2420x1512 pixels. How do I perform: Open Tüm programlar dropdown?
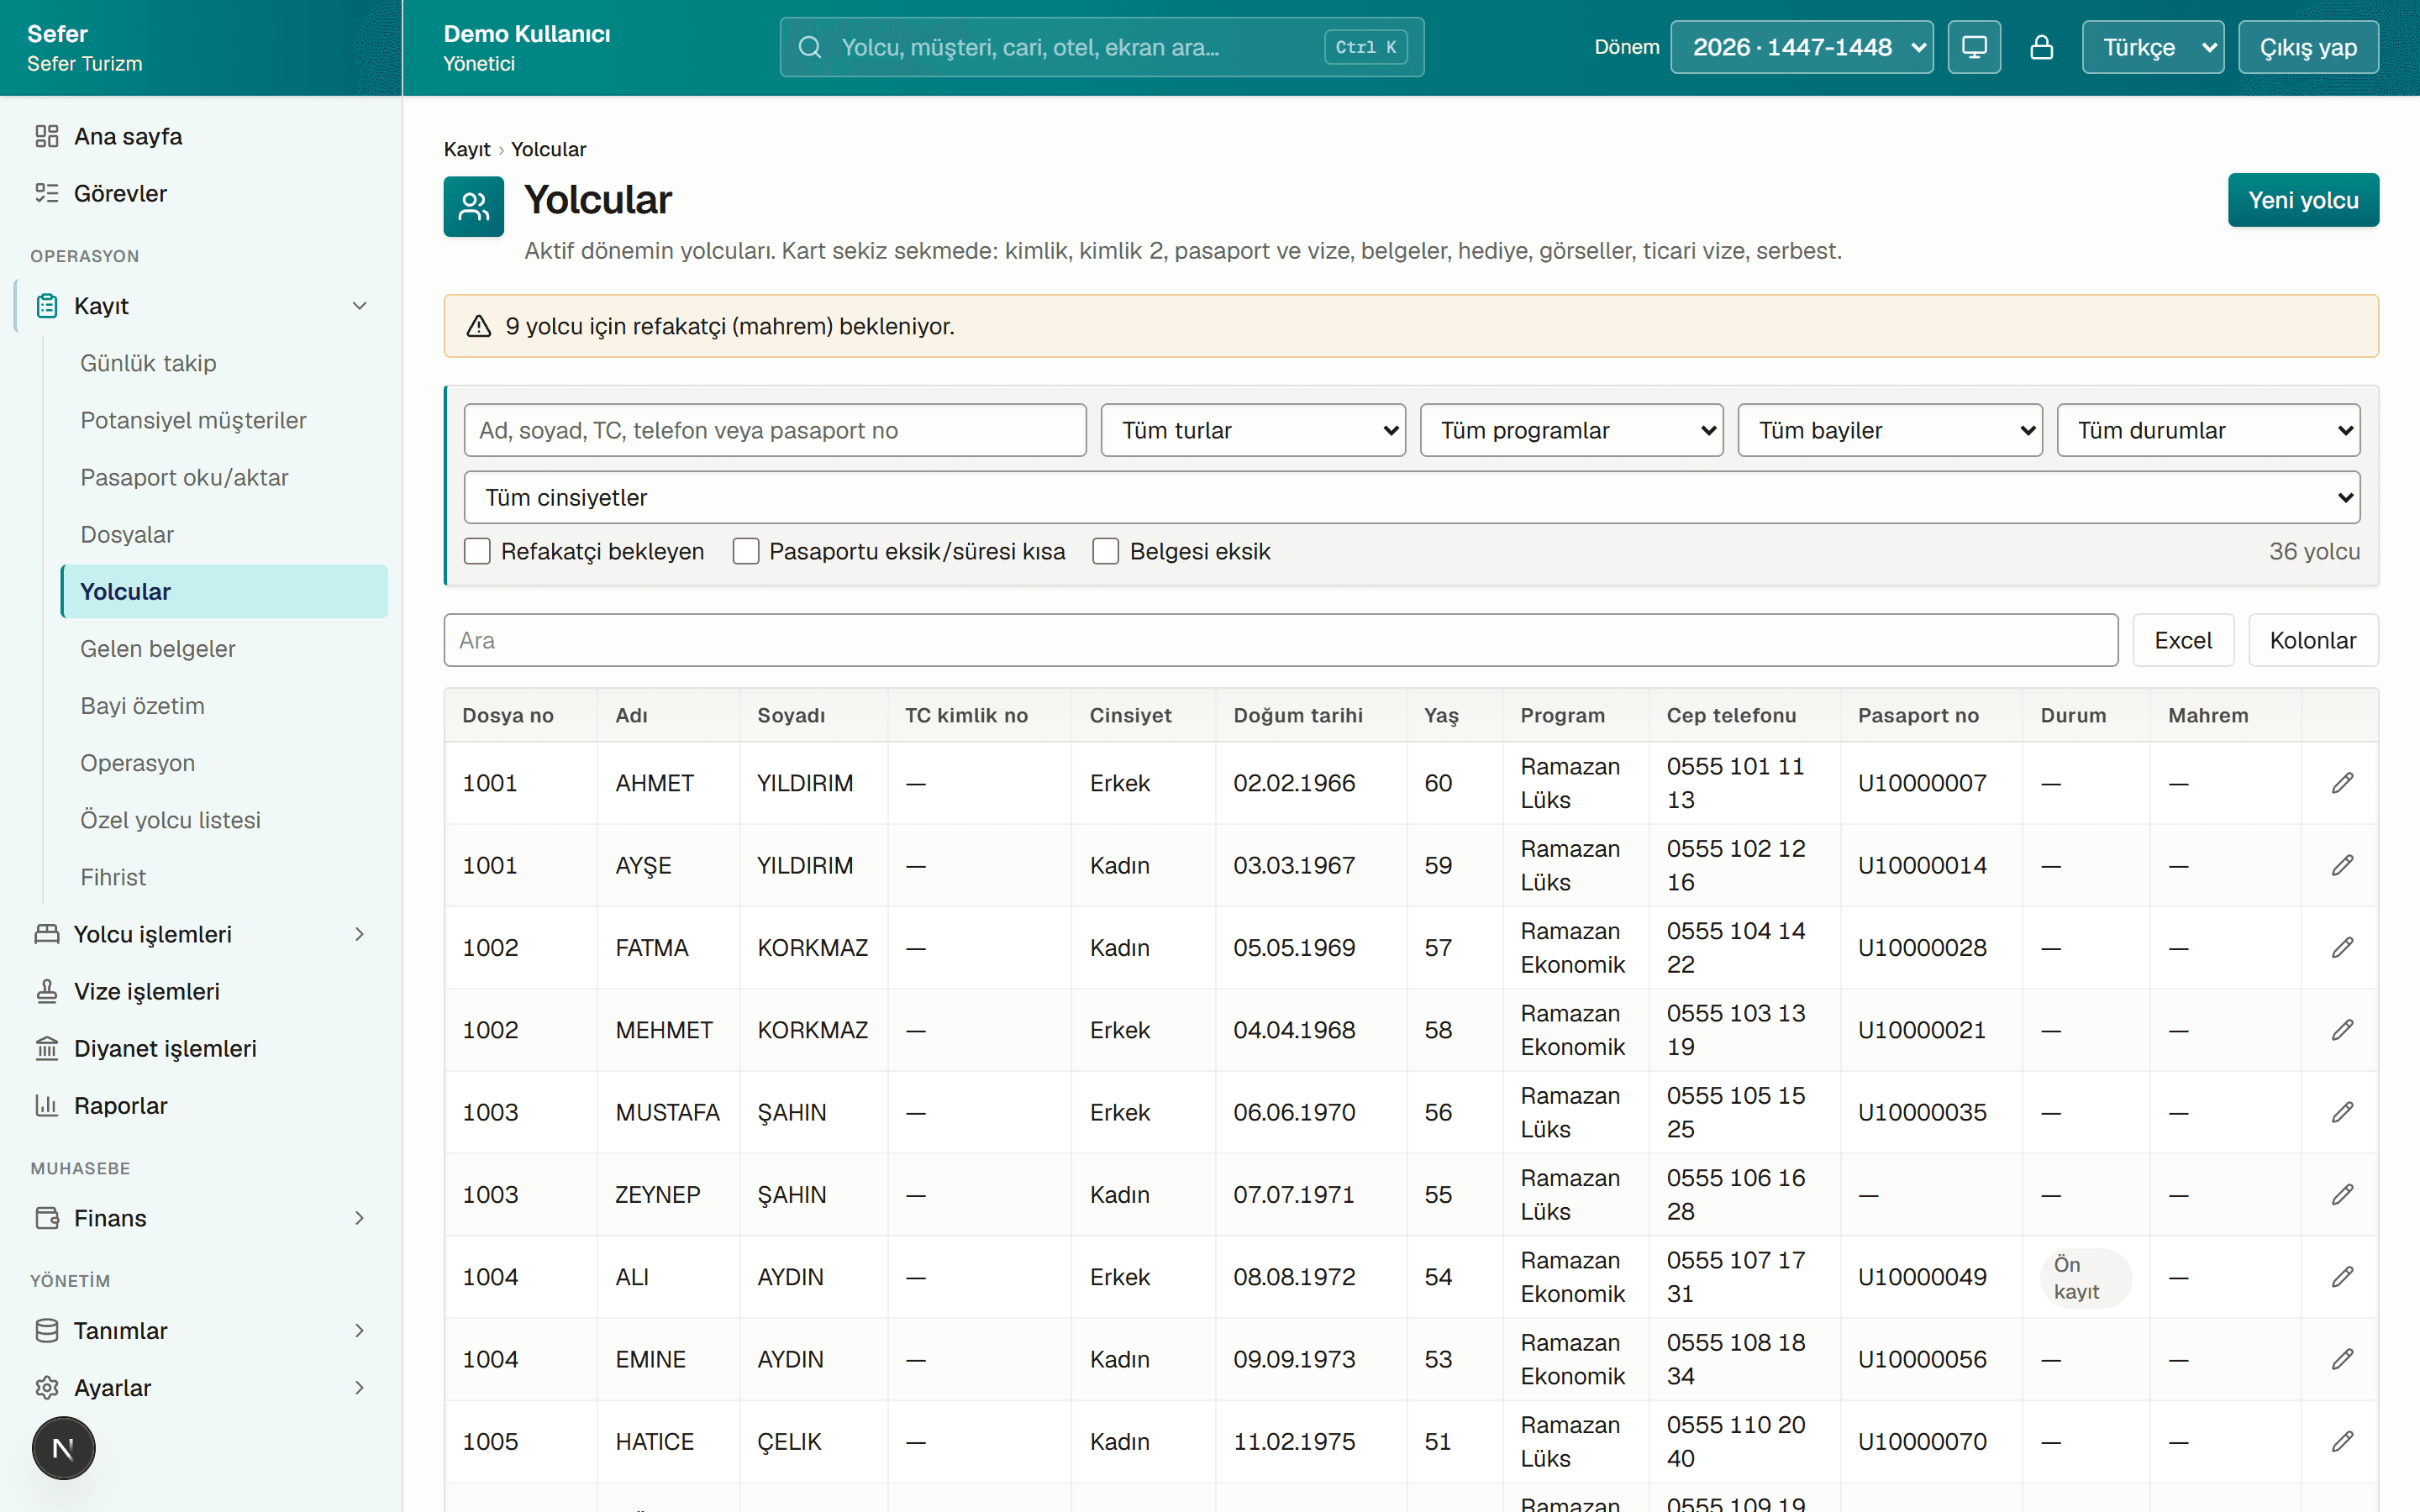[x=1571, y=430]
